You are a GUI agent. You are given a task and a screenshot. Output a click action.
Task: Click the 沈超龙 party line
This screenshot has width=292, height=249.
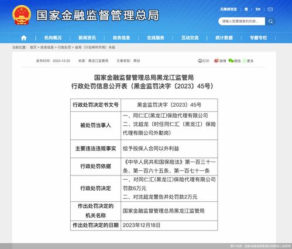tap(169, 128)
